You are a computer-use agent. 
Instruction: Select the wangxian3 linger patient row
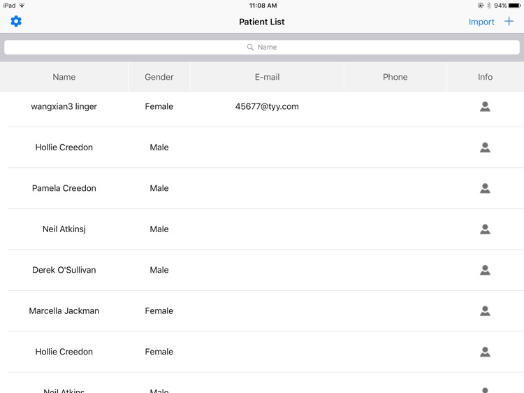tap(262, 106)
